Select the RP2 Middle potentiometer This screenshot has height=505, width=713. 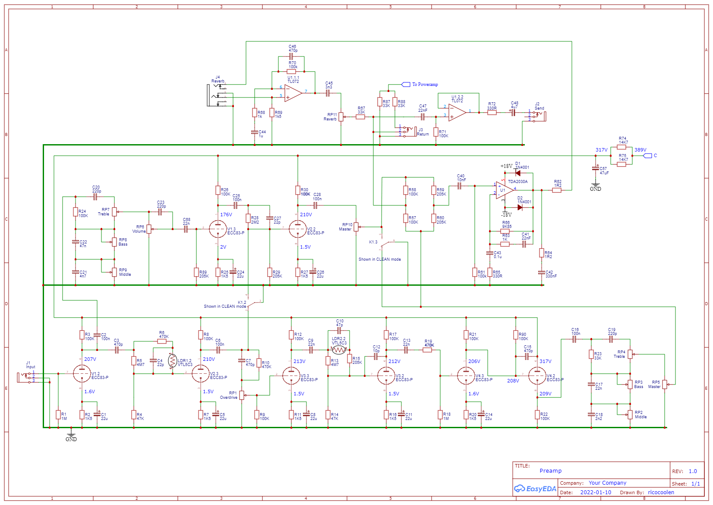[630, 414]
